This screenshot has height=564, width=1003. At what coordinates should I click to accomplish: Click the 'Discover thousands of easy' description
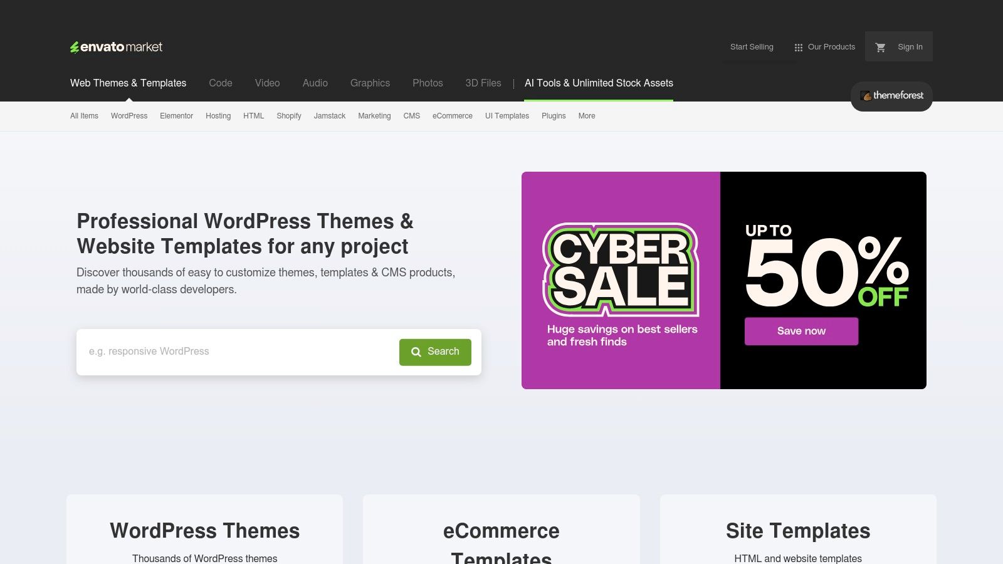pyautogui.click(x=266, y=281)
